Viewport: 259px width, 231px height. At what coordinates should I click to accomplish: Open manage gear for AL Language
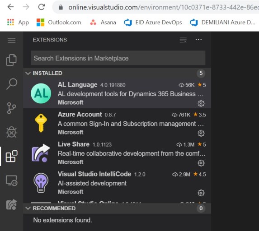[x=201, y=103]
